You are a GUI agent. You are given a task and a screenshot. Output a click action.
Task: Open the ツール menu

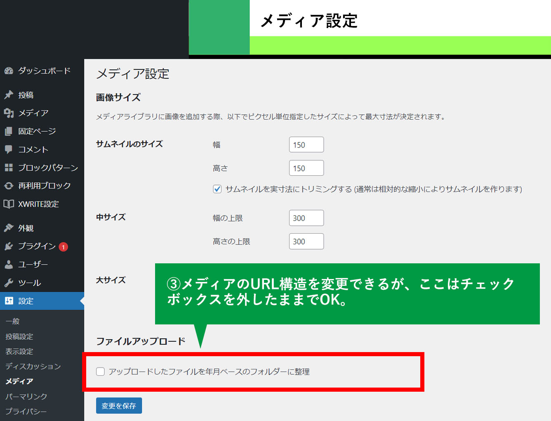[42, 283]
